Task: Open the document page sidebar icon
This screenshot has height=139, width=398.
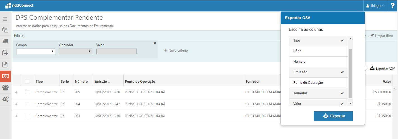Action: [x=5, y=64]
